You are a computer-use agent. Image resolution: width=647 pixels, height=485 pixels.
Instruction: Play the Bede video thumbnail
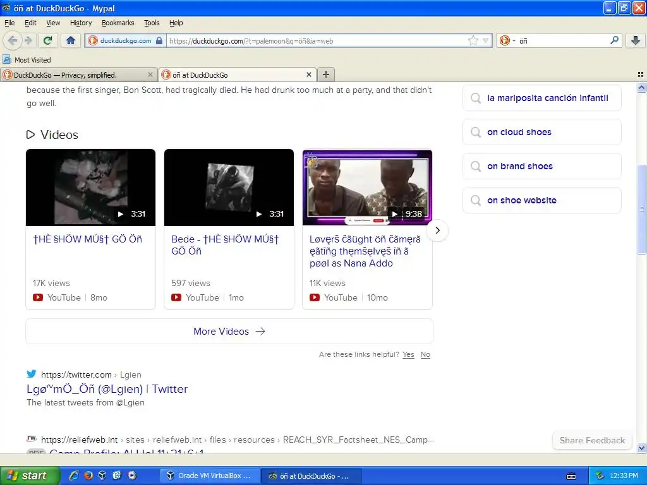click(x=229, y=187)
